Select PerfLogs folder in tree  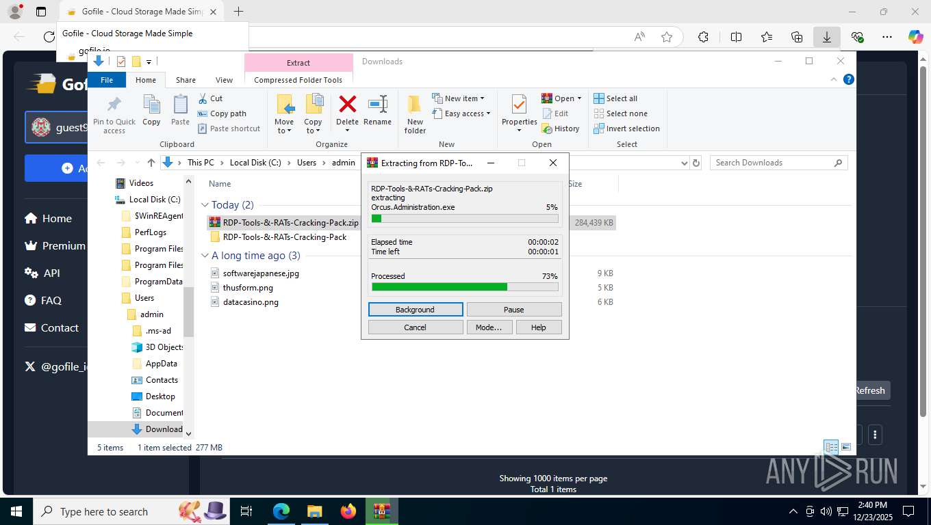[150, 232]
